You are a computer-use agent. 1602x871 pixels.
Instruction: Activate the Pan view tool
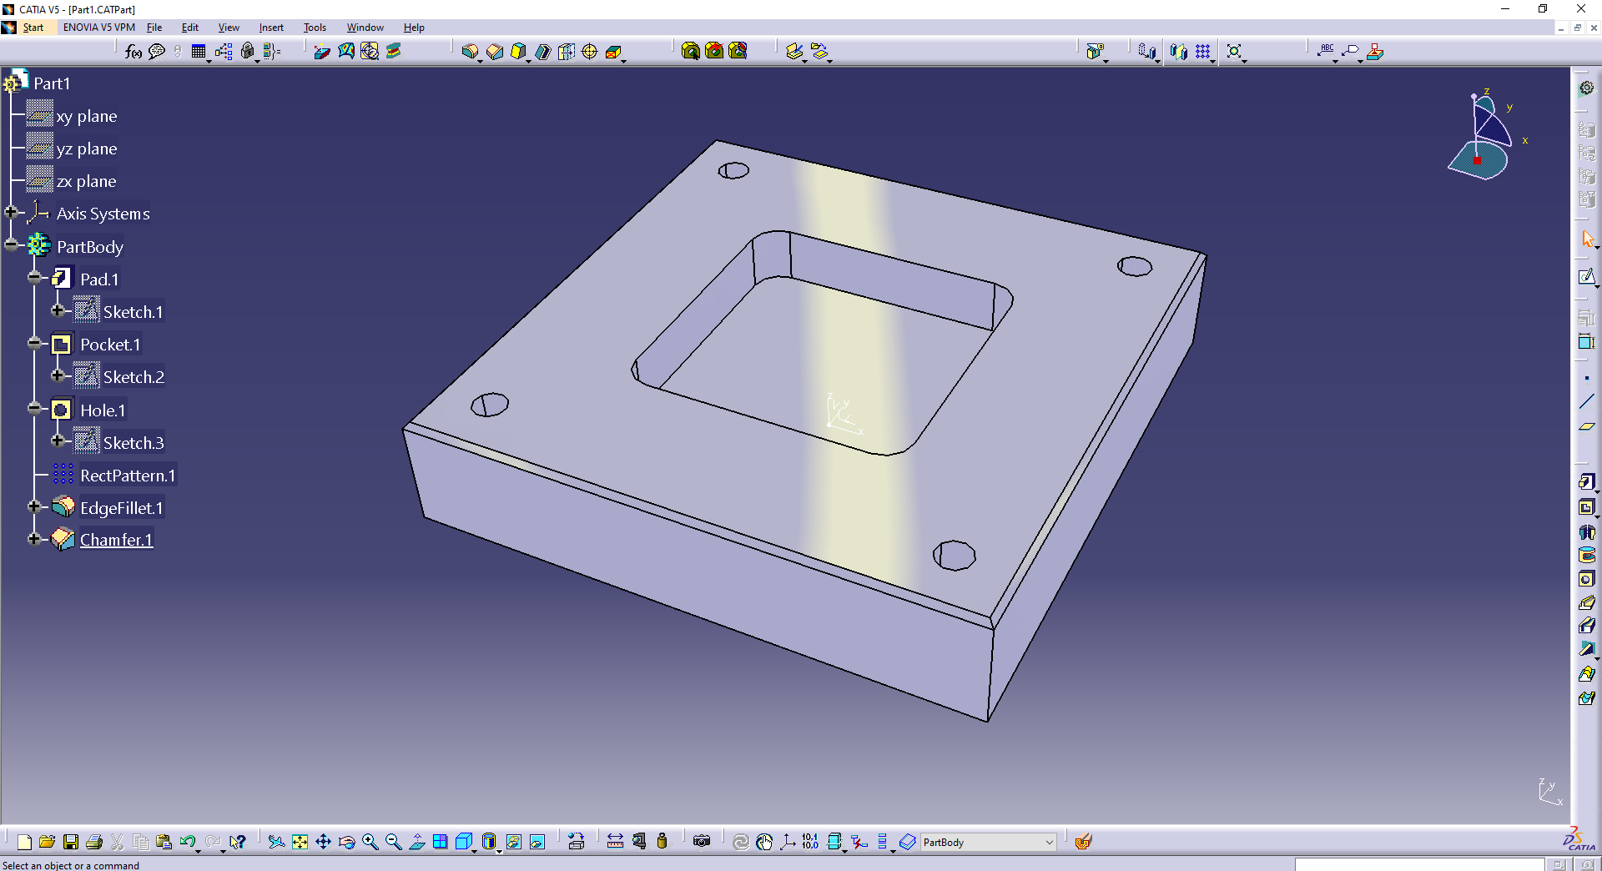tap(323, 842)
